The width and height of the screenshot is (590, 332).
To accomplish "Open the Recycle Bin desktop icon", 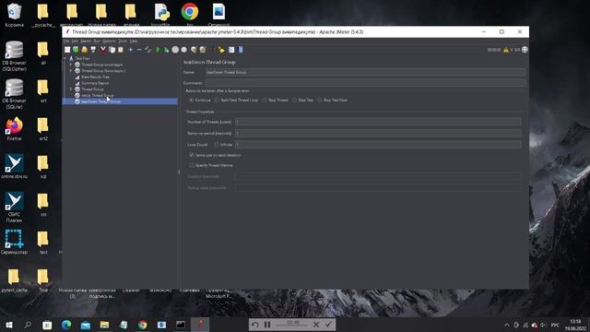I will 15,15.
